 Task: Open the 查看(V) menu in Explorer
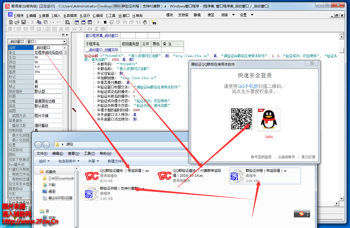pyautogui.click(x=74, y=154)
